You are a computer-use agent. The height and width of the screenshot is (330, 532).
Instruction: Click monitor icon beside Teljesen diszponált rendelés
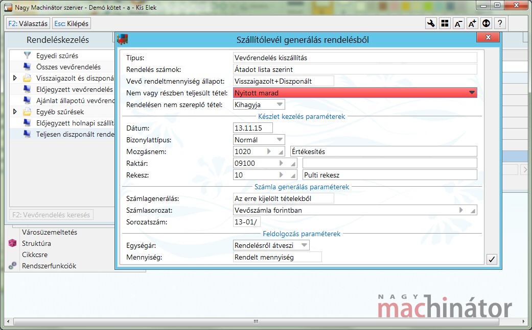27,134
